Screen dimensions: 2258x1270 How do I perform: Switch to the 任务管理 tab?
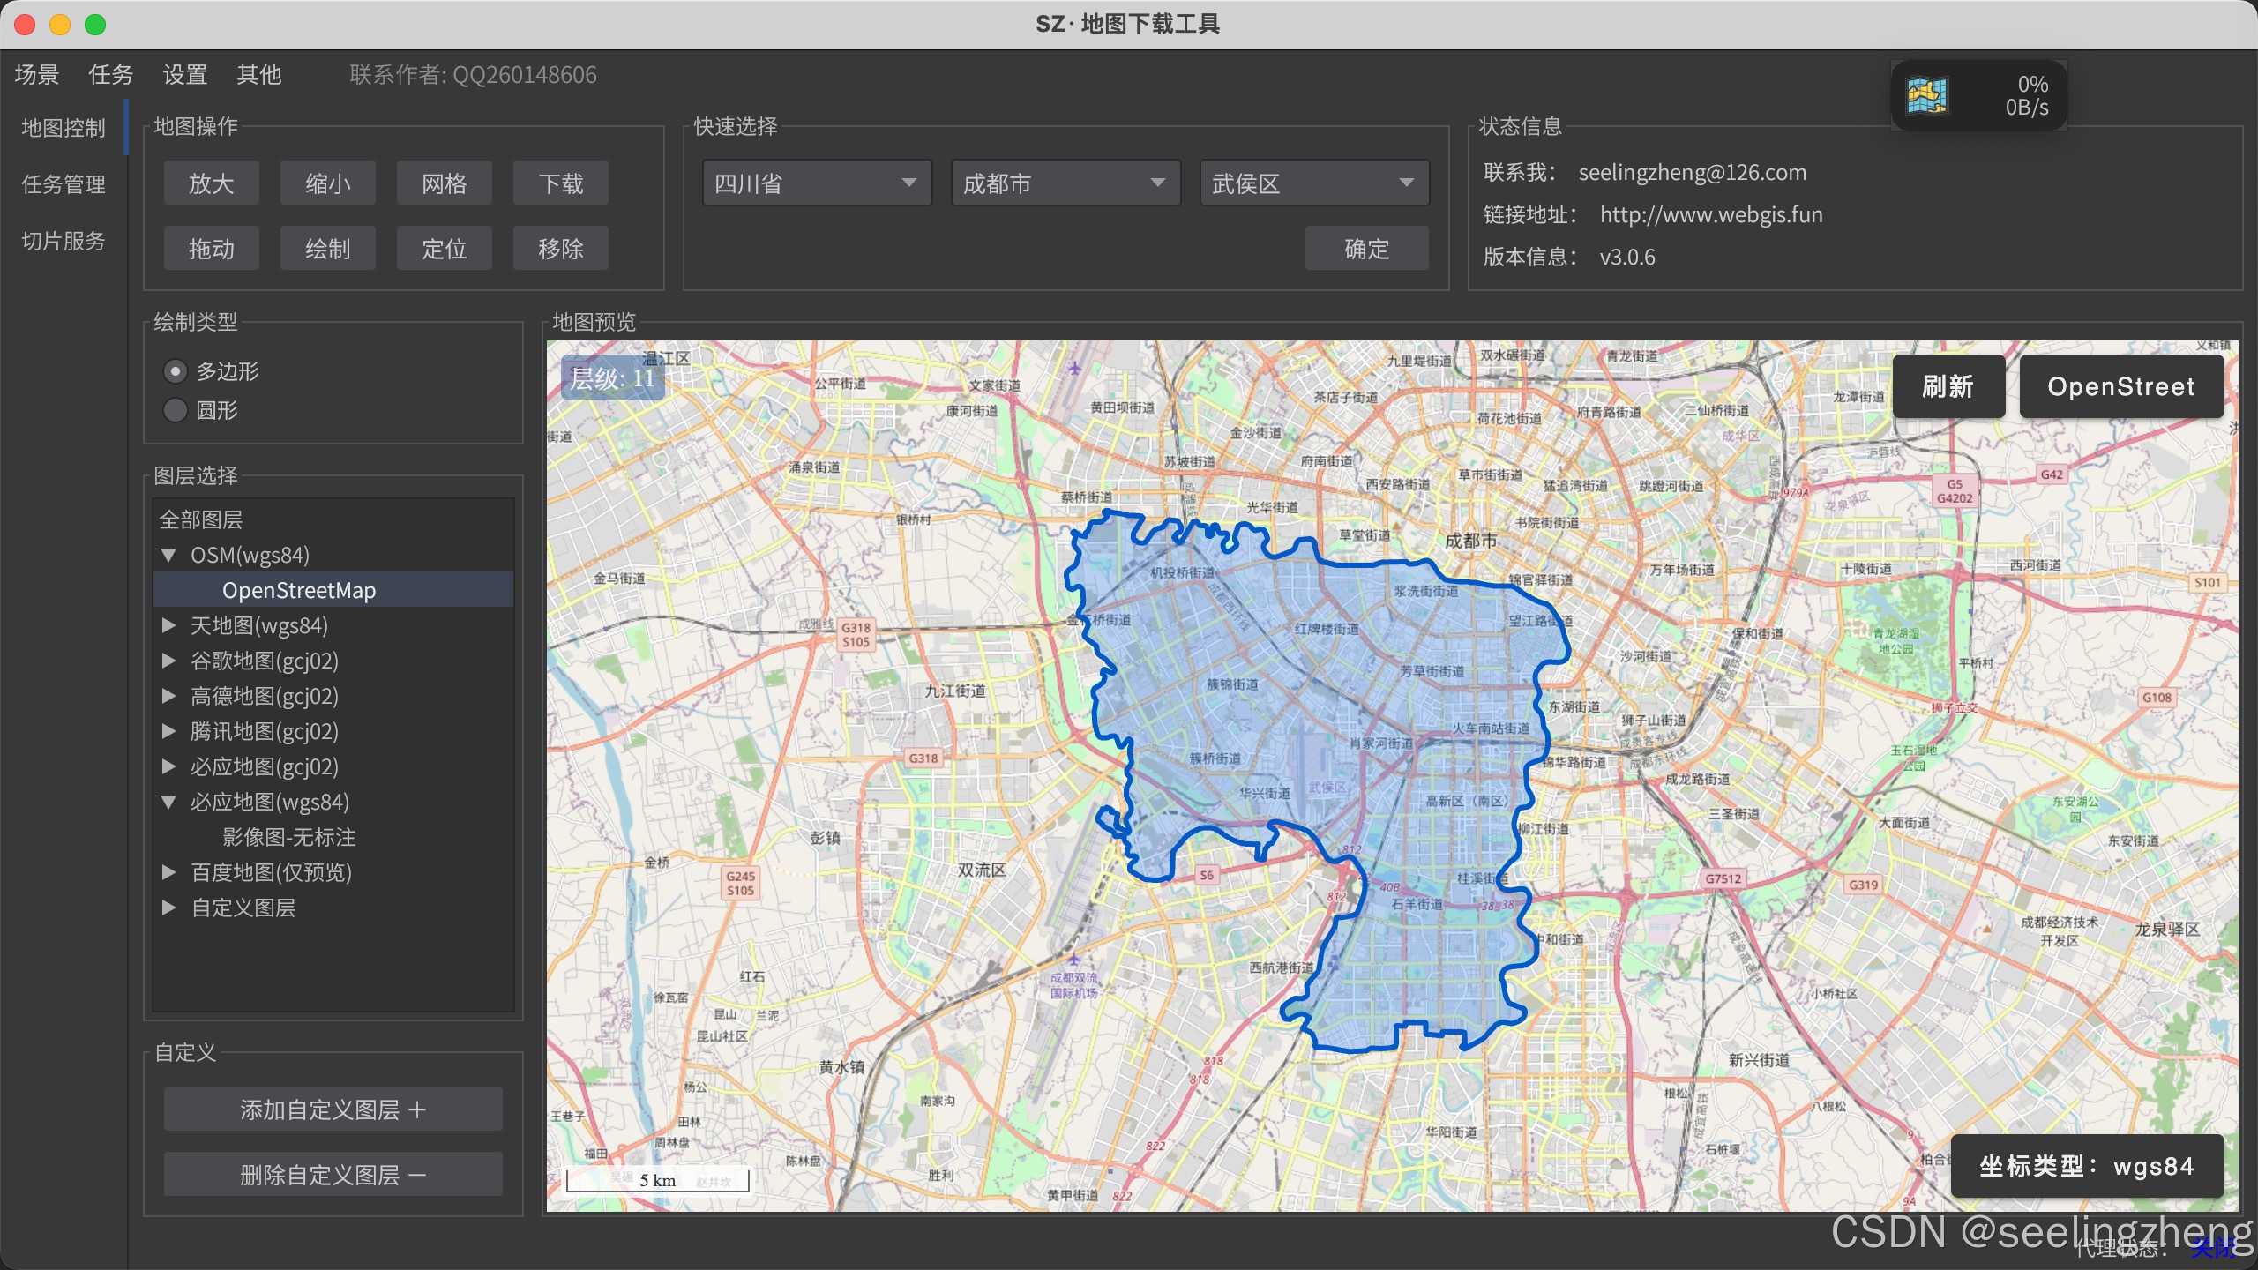(64, 184)
